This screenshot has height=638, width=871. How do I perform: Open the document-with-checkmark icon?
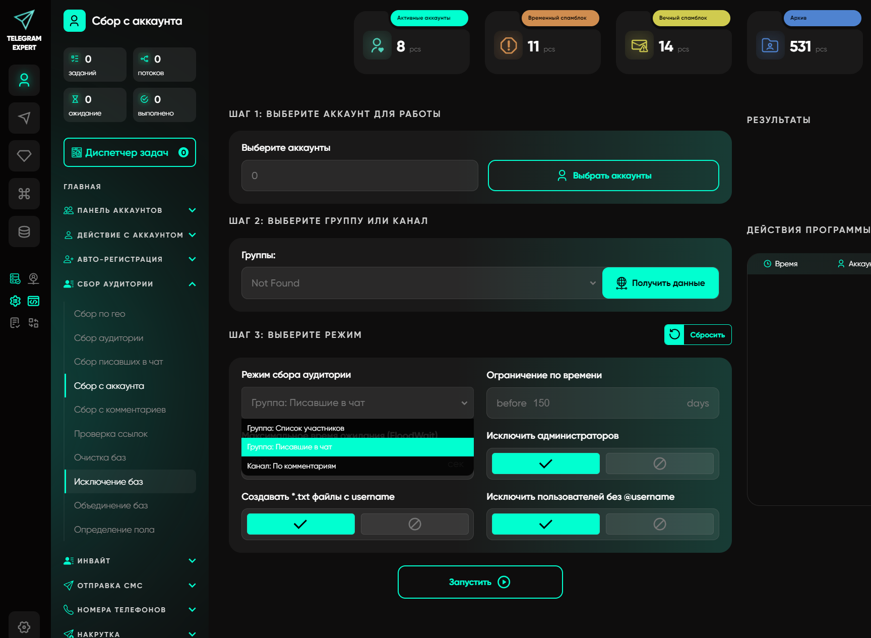coord(15,323)
